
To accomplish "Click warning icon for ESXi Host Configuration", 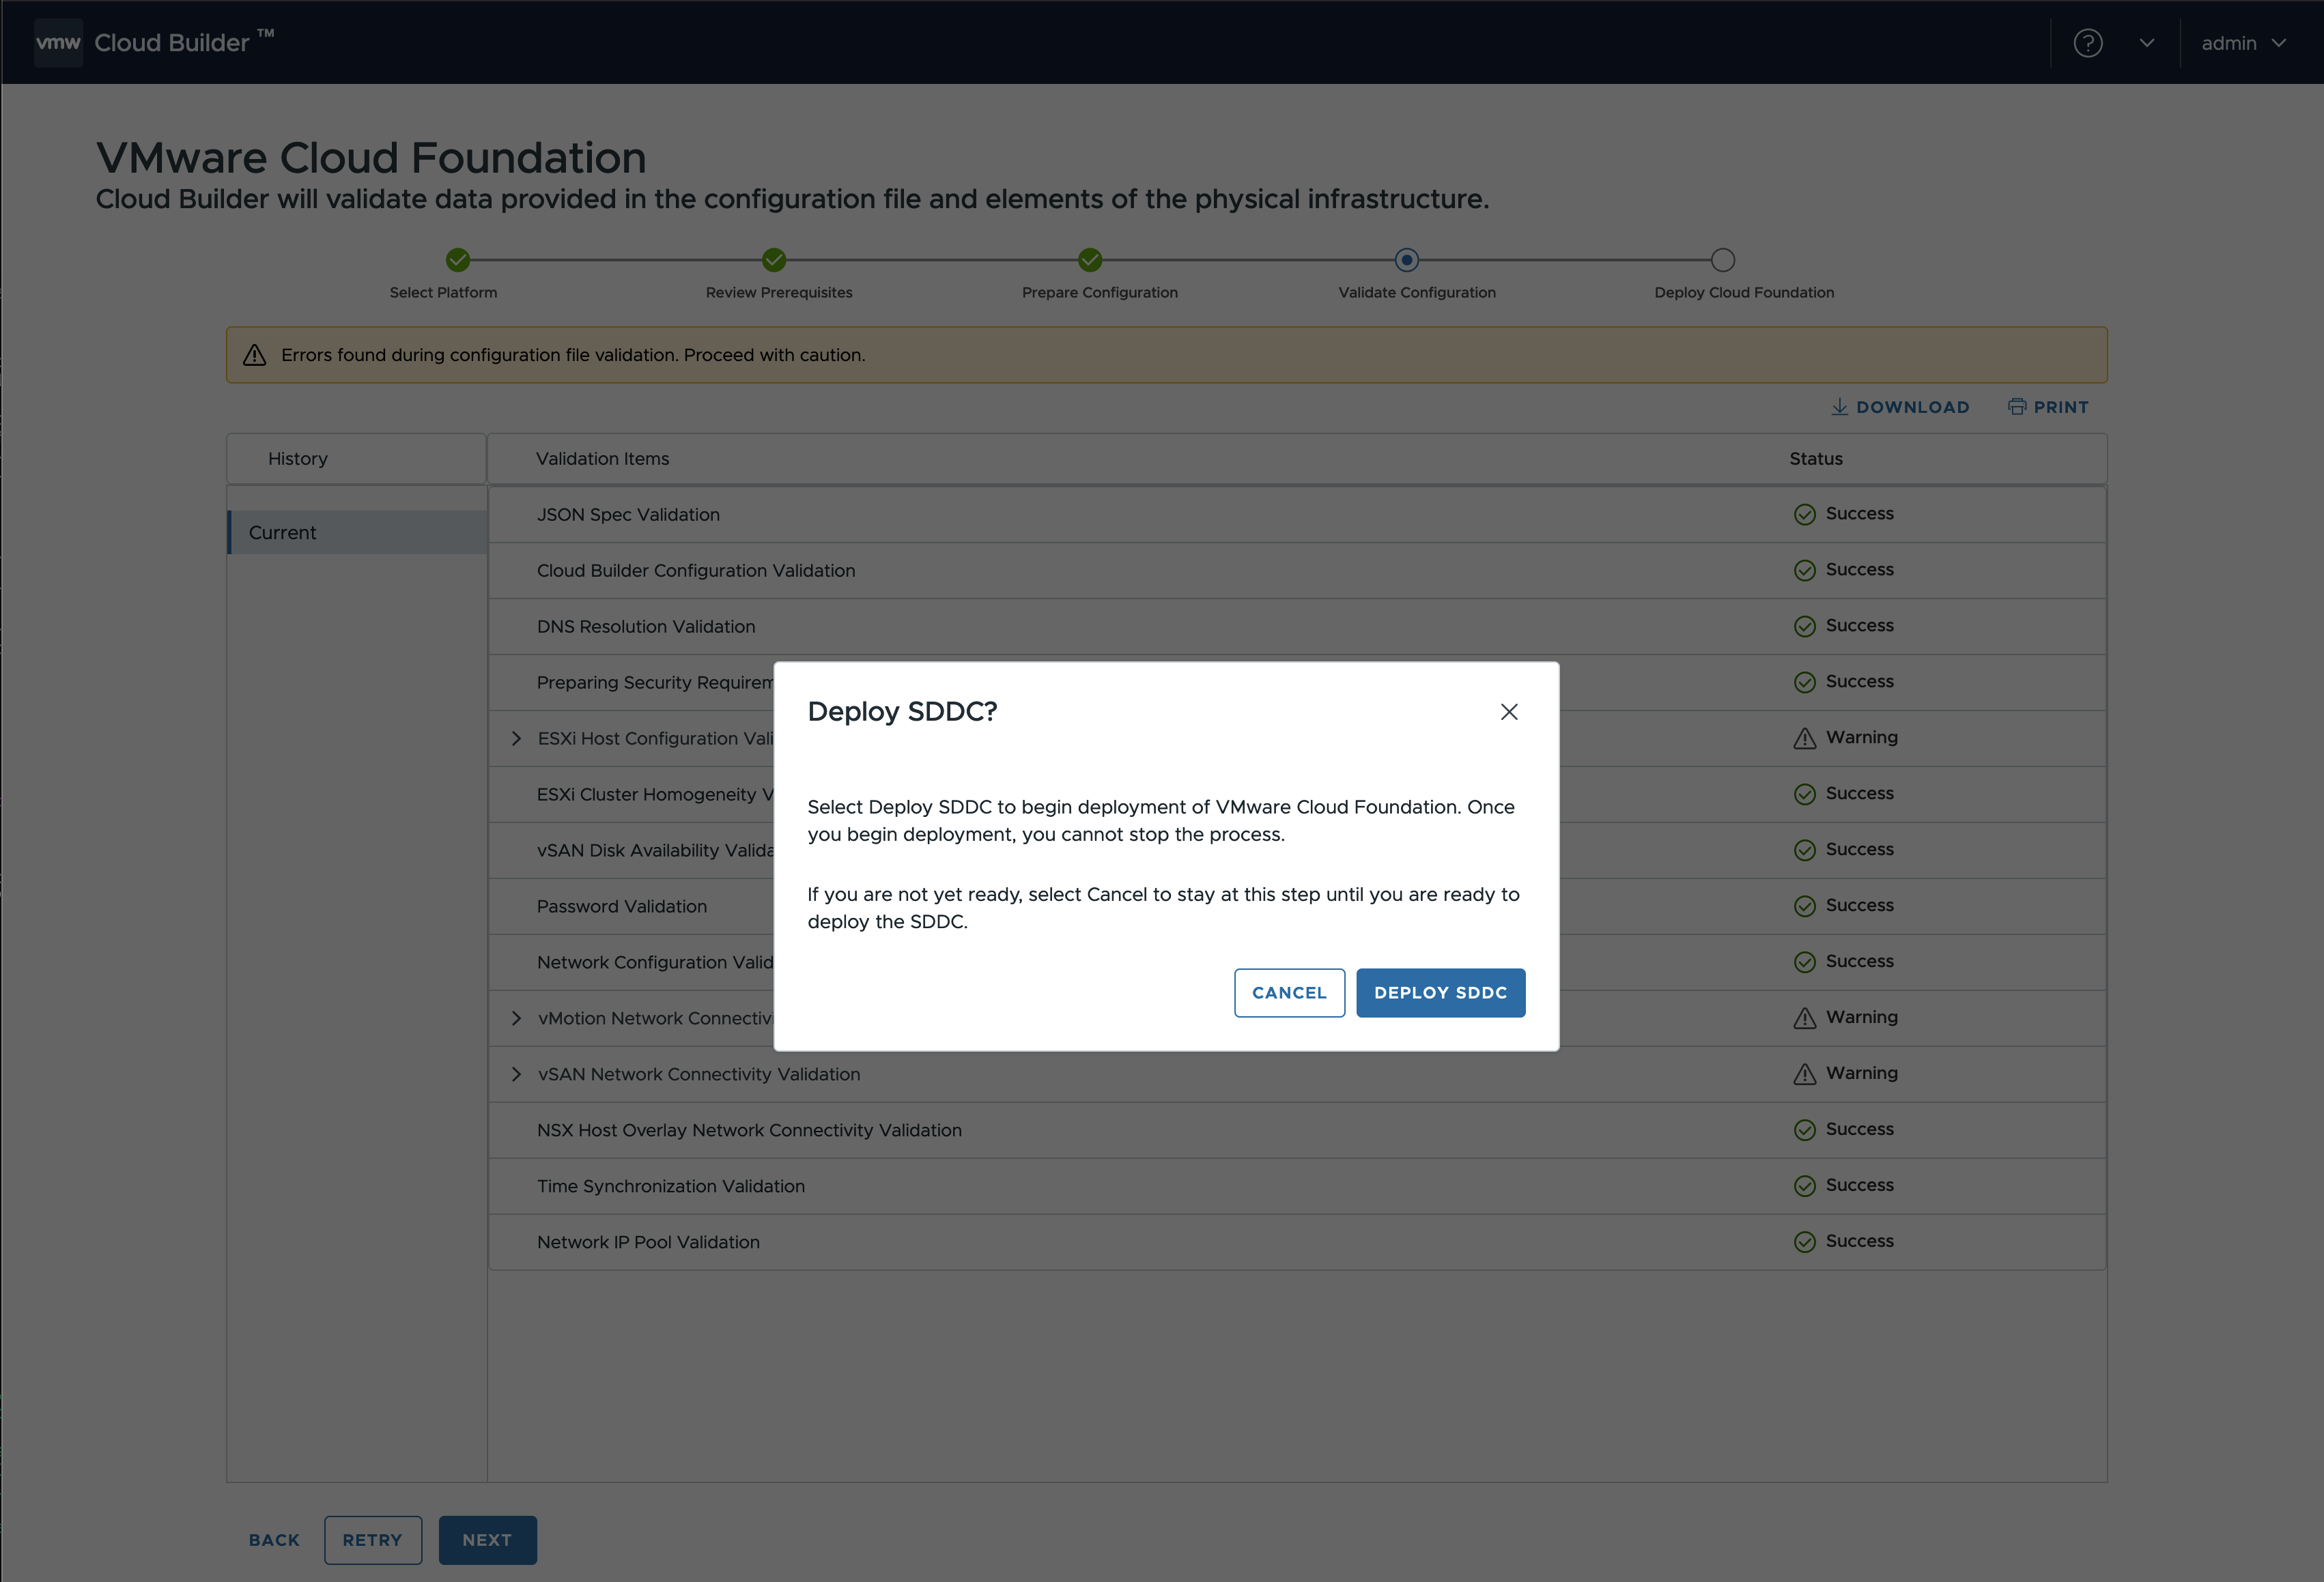I will tap(1804, 738).
